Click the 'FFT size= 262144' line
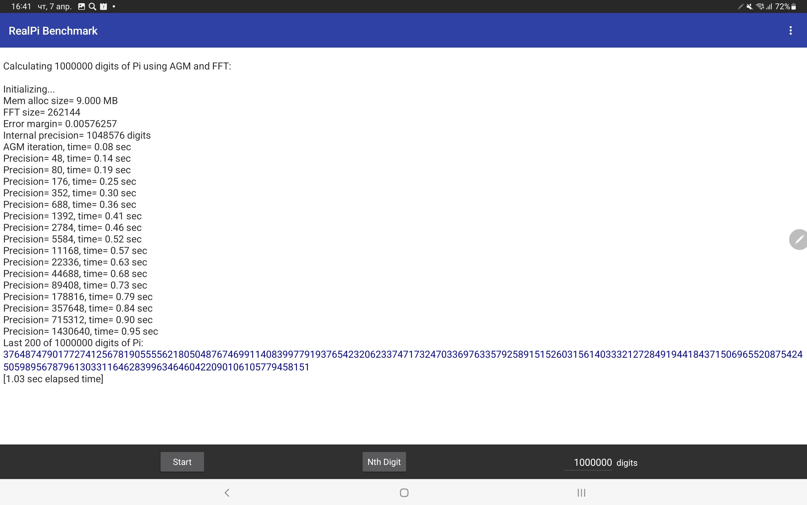807x505 pixels. [x=42, y=112]
